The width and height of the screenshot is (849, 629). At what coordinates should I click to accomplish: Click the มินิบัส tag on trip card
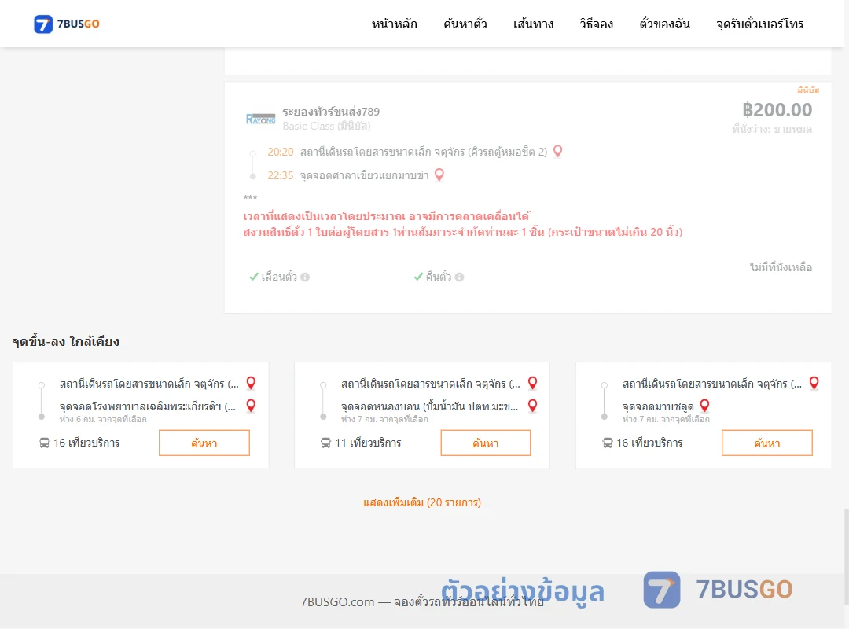(x=808, y=90)
